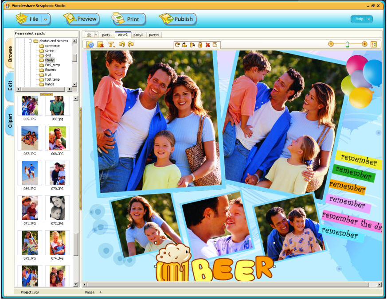
Task: Open the Browse side tab
Action: coord(10,54)
